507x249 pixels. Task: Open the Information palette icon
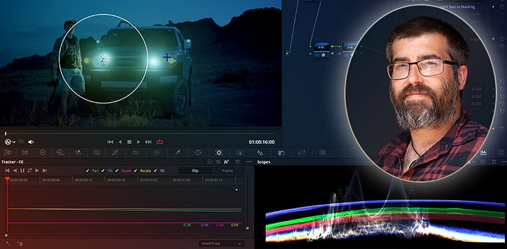(502, 152)
